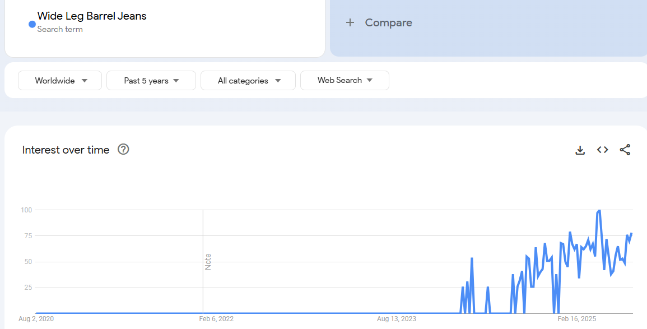
Task: Click the Aug 2, 2020 axis date label
Action: (x=36, y=319)
